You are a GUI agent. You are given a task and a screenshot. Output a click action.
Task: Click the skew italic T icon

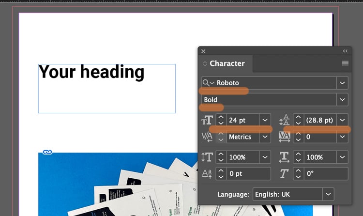pyautogui.click(x=284, y=173)
